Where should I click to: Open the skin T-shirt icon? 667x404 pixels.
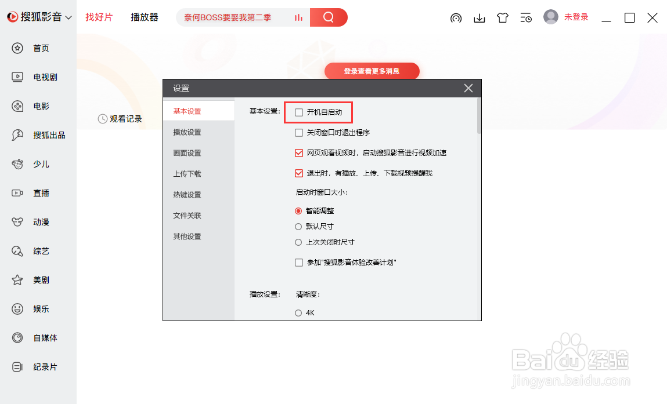503,18
